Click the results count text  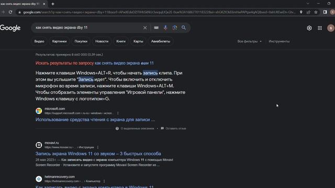coord(69,54)
